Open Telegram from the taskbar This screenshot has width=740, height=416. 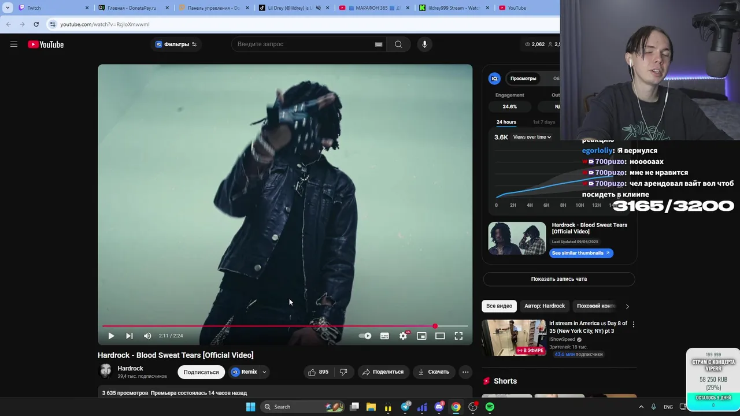pyautogui.click(x=405, y=407)
